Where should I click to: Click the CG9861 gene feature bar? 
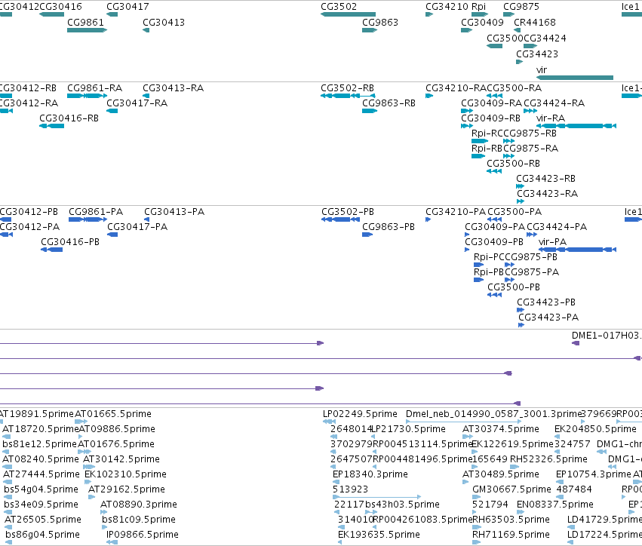(88, 30)
